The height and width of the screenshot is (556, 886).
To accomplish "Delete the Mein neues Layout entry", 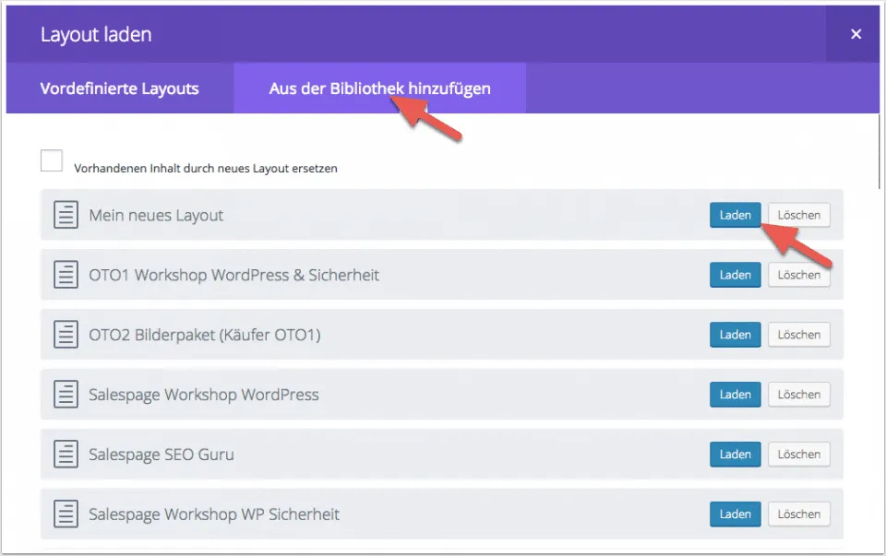I will 798,215.
